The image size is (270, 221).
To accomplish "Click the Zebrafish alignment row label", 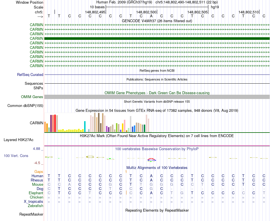I will (36, 206).
